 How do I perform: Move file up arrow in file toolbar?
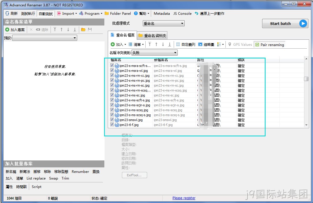click(x=156, y=44)
